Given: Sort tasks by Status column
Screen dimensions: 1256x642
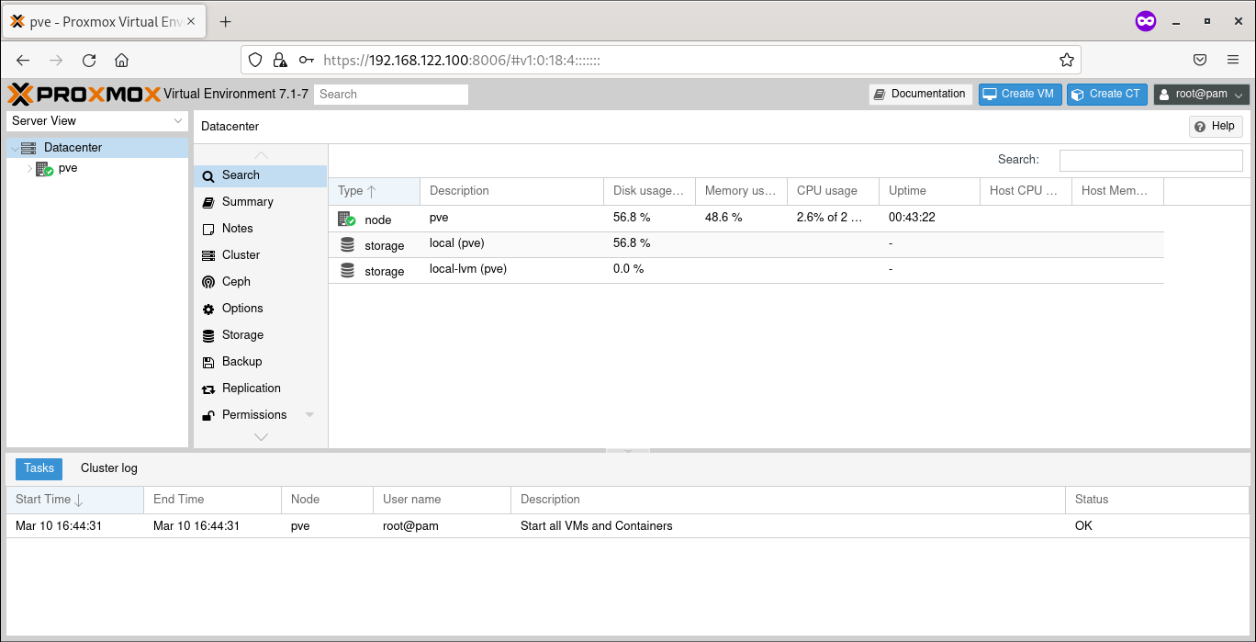Looking at the screenshot, I should (x=1157, y=500).
